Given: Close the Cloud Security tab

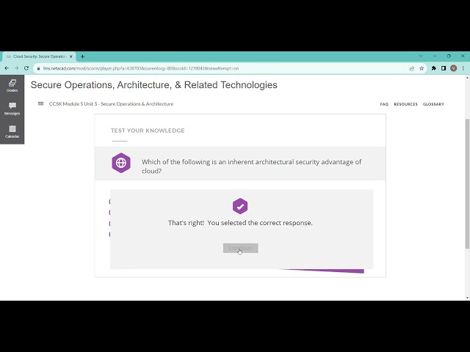Looking at the screenshot, I should [71, 56].
